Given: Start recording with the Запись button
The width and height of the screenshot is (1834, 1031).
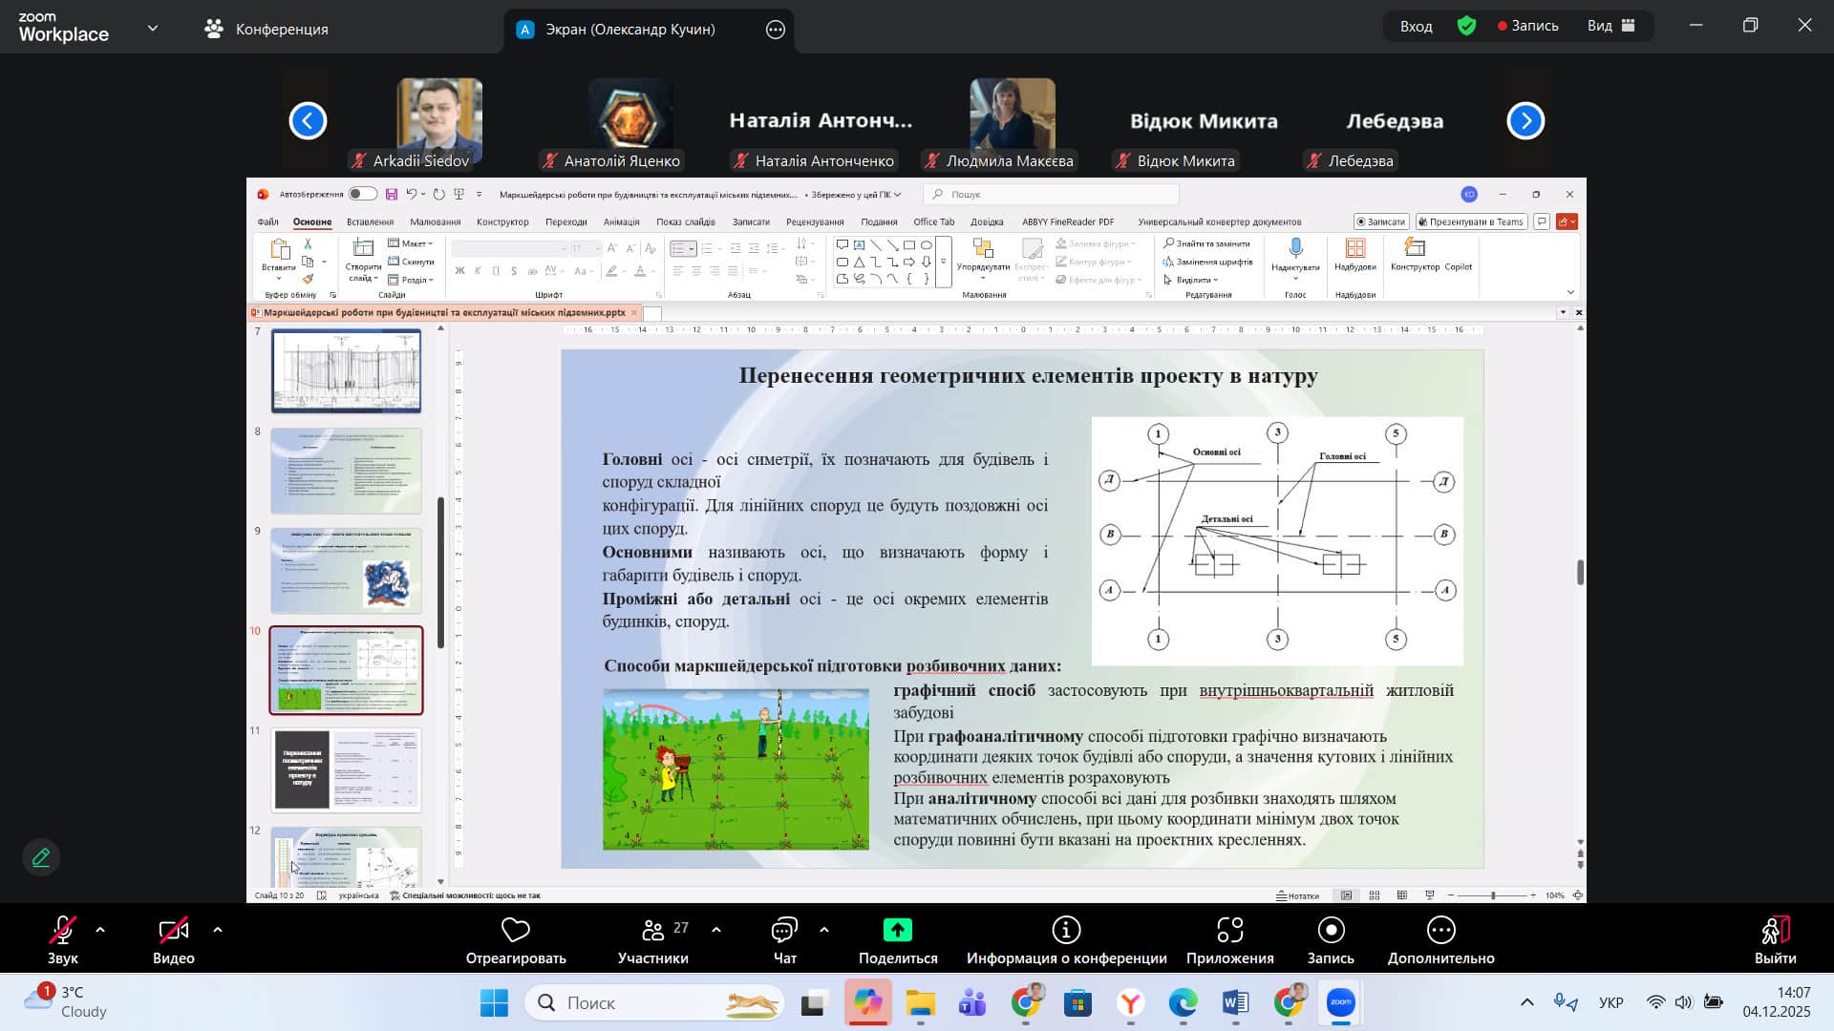Looking at the screenshot, I should point(1330,931).
